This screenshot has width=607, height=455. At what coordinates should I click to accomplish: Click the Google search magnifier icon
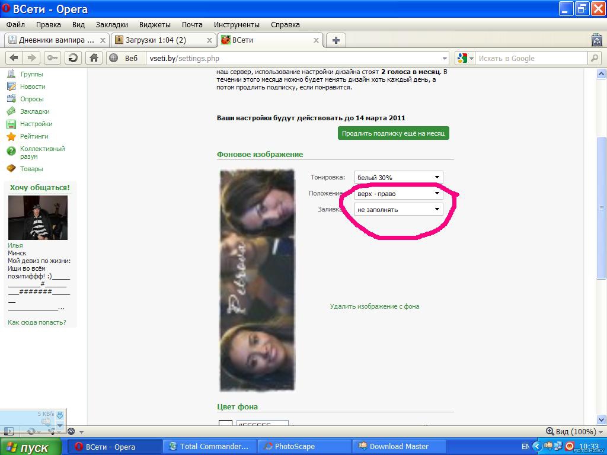595,58
